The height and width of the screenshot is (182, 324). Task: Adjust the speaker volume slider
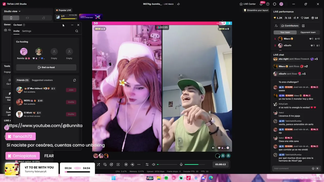click(x=167, y=165)
